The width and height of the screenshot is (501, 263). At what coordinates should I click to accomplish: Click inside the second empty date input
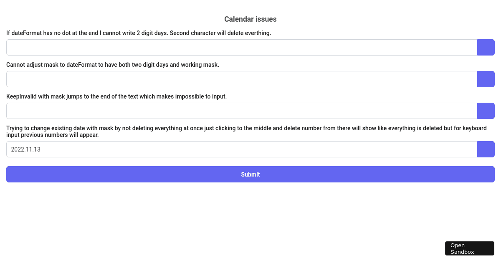(241, 79)
